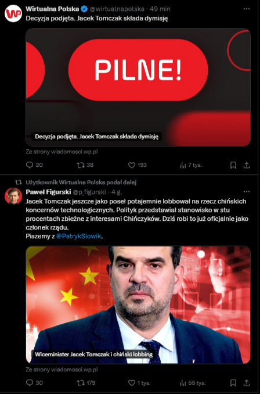Image resolution: width=260 pixels, height=394 pixels.
Task: Bookmark the Paweł Figurski post
Action: pyautogui.click(x=233, y=383)
